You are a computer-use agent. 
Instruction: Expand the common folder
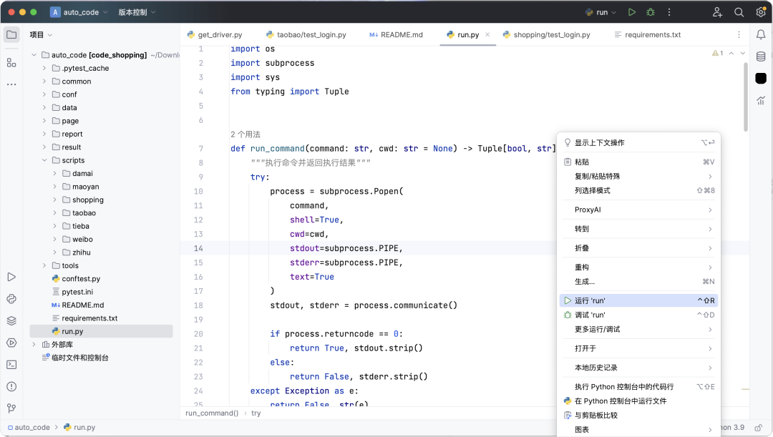point(44,82)
